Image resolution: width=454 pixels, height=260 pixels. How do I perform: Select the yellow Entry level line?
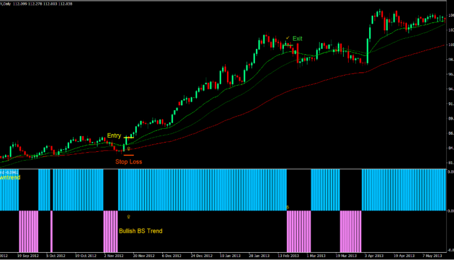128,138
